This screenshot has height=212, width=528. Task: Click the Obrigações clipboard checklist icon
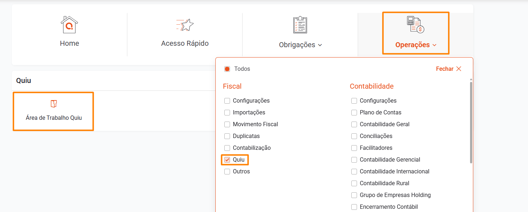[300, 25]
